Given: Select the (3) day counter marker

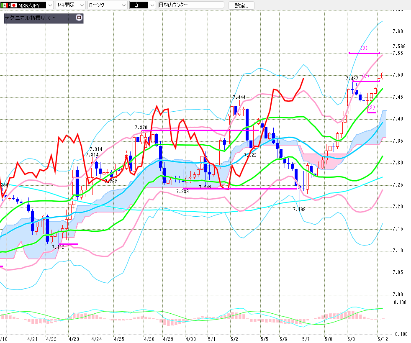Looking at the screenshot, I should point(371,108).
